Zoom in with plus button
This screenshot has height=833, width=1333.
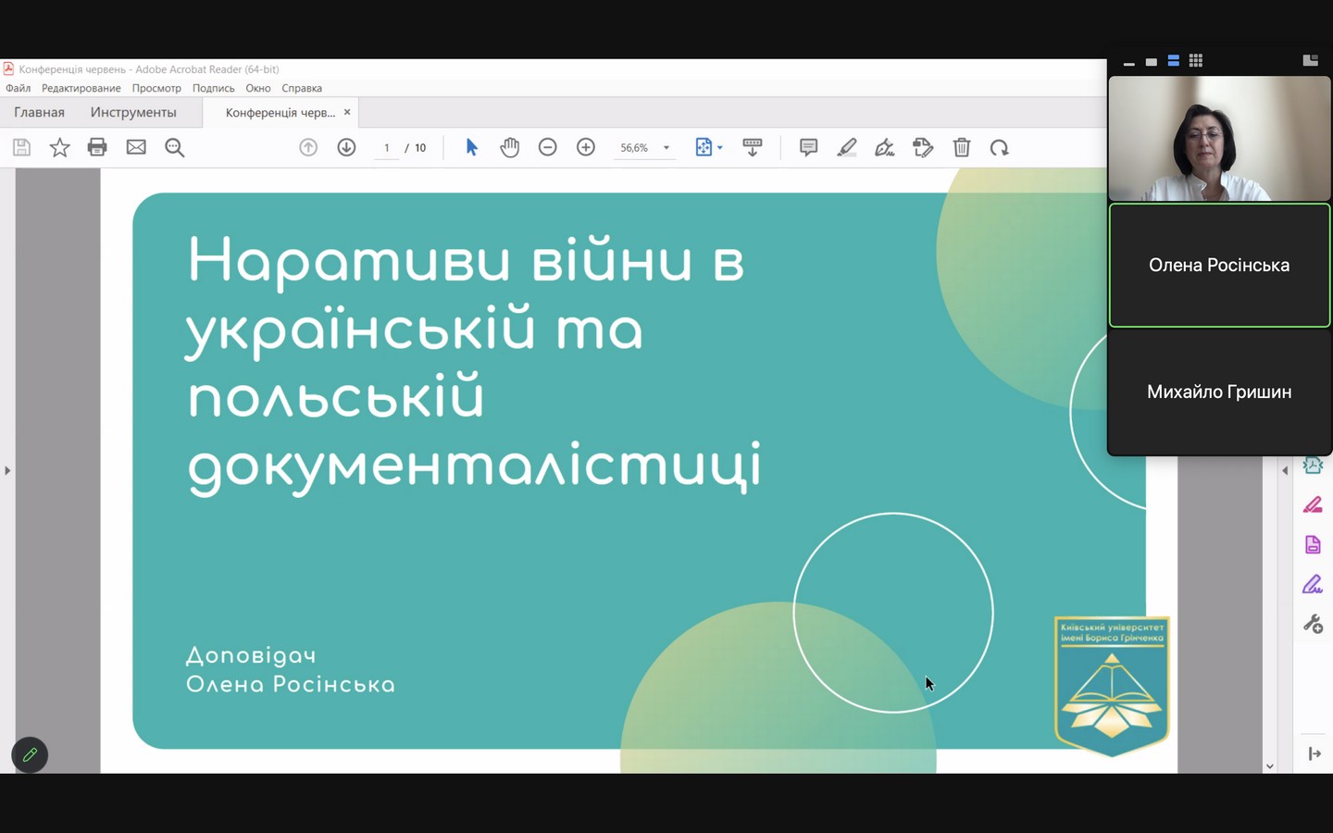point(585,147)
